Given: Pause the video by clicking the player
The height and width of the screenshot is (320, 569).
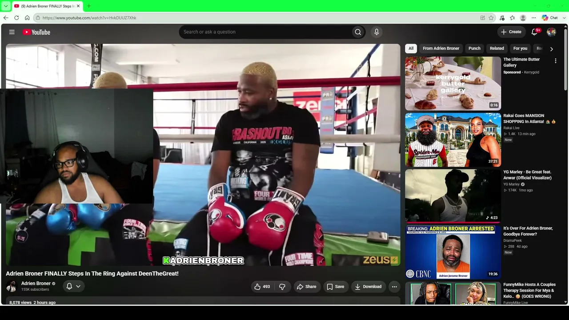Looking at the screenshot, I should [x=203, y=155].
